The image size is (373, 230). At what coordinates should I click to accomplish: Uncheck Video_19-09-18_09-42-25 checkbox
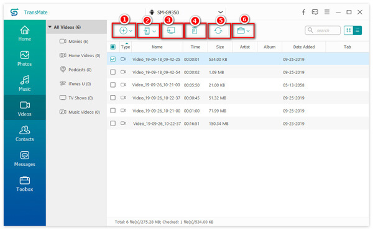(x=113, y=59)
